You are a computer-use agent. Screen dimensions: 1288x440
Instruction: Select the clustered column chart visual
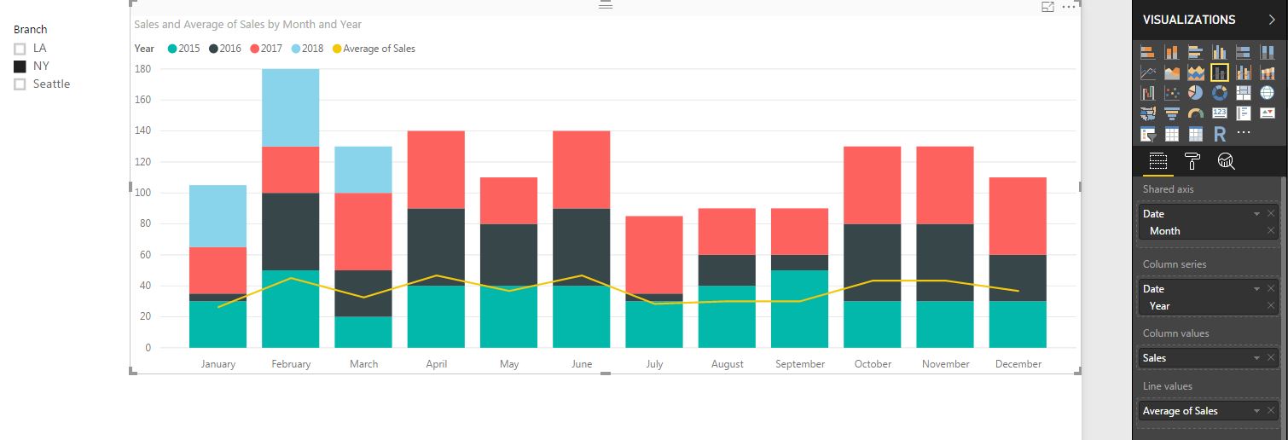[x=1220, y=53]
